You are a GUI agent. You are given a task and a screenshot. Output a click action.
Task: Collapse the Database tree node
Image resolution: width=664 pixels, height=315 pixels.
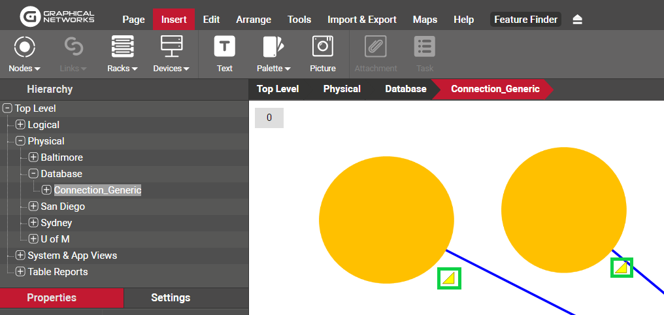coord(33,174)
